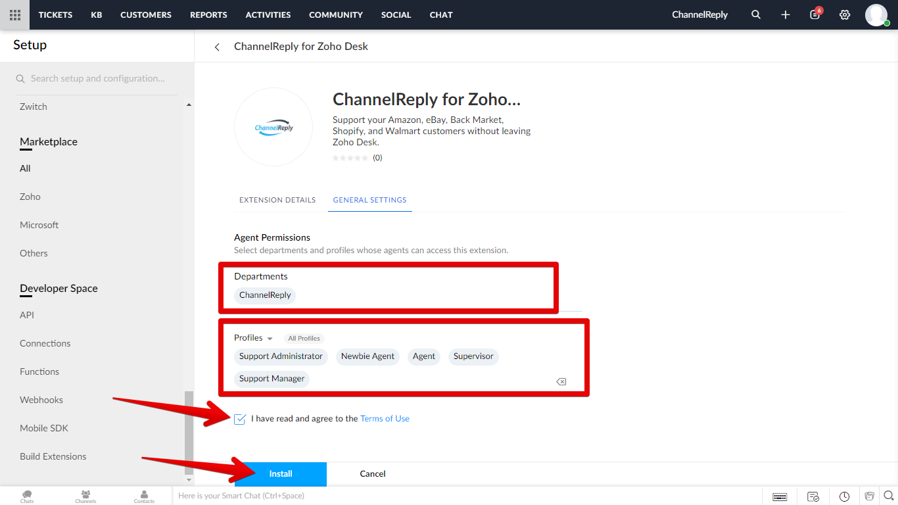The height and width of the screenshot is (505, 898).
Task: Open the CUSTOMERS menu
Action: (x=146, y=14)
